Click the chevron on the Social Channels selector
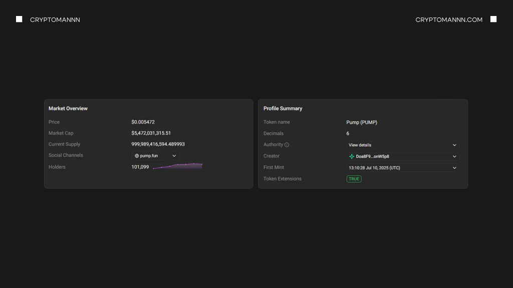 click(173, 155)
